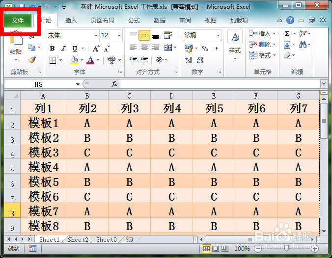Click the cell borders icon
Screen dimensions: 332x258
(53, 60)
